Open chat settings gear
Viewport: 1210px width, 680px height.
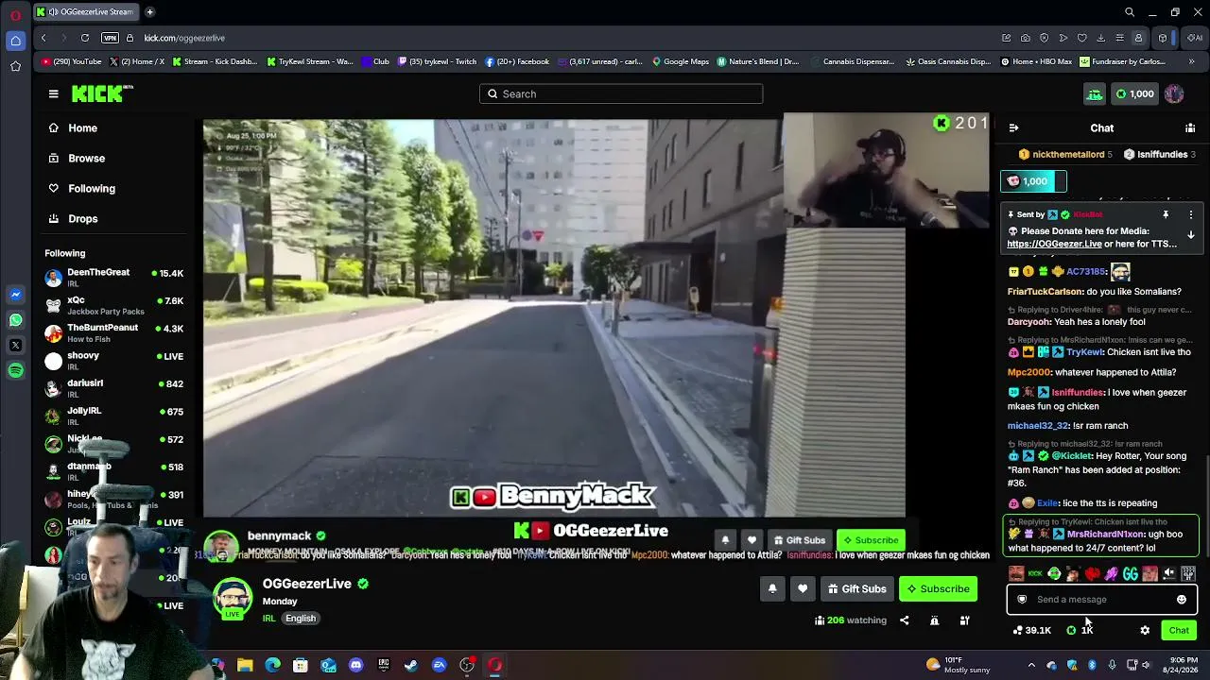point(1145,630)
